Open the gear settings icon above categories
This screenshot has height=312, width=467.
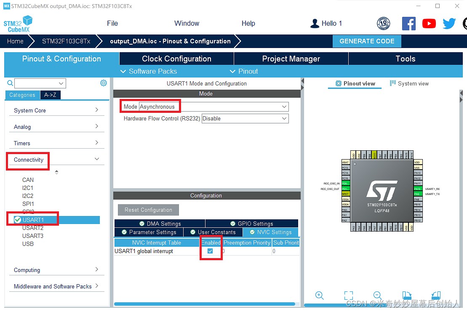[x=103, y=83]
